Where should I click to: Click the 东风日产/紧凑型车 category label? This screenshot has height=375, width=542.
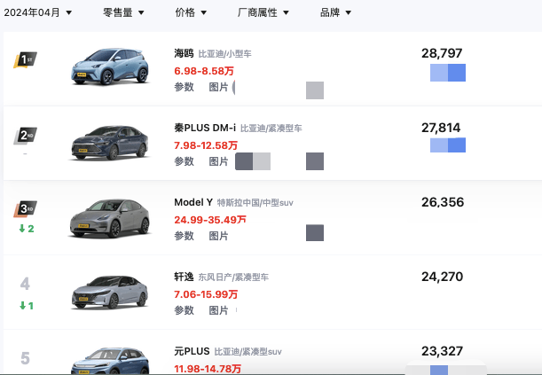[233, 277]
